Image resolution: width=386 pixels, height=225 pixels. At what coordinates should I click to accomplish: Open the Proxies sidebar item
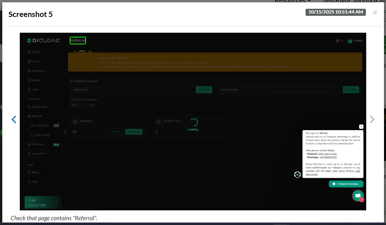[36, 62]
